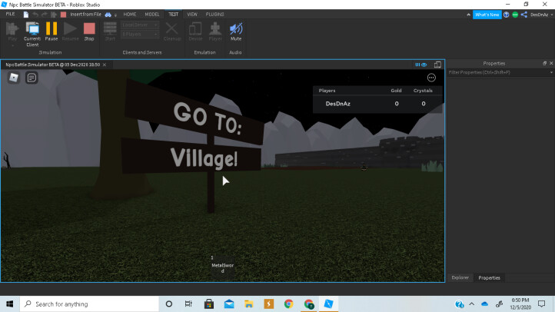Undock the Properties panel
This screenshot has height=312, width=555.
coord(544,63)
